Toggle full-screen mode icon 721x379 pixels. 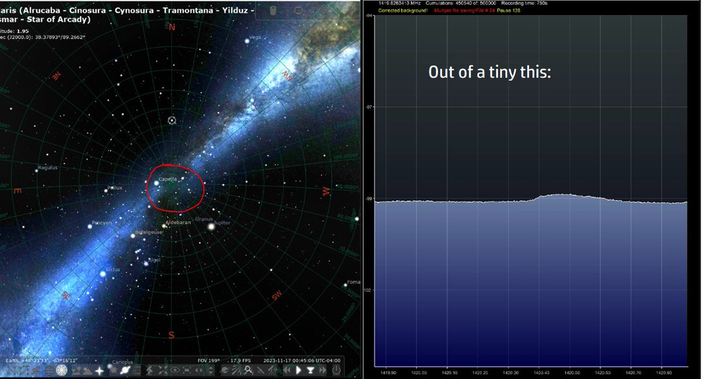[187, 371]
